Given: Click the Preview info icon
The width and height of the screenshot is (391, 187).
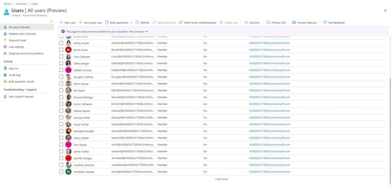Looking at the screenshot, I should [x=268, y=23].
